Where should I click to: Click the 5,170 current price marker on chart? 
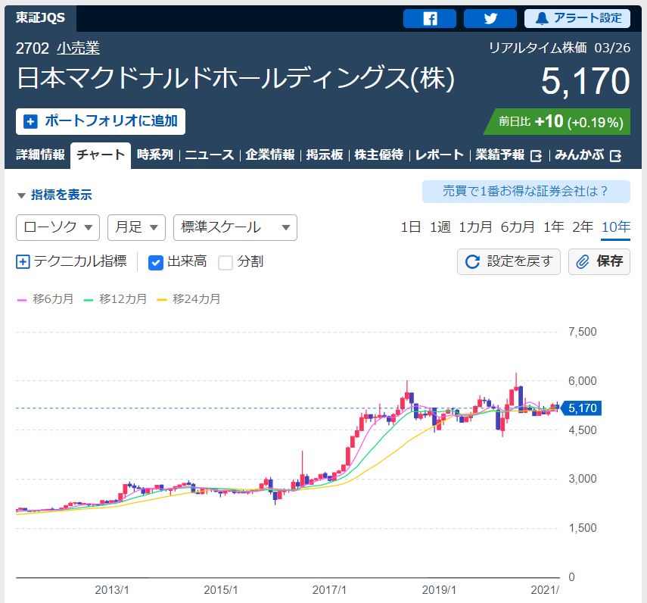pos(581,408)
